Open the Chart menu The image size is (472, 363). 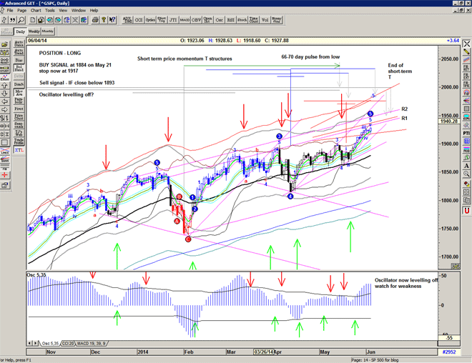pyautogui.click(x=34, y=11)
